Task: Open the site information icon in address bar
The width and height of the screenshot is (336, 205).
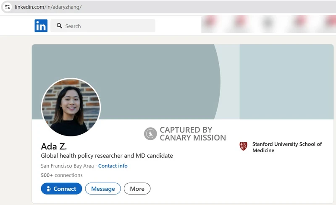Action: coord(7,7)
